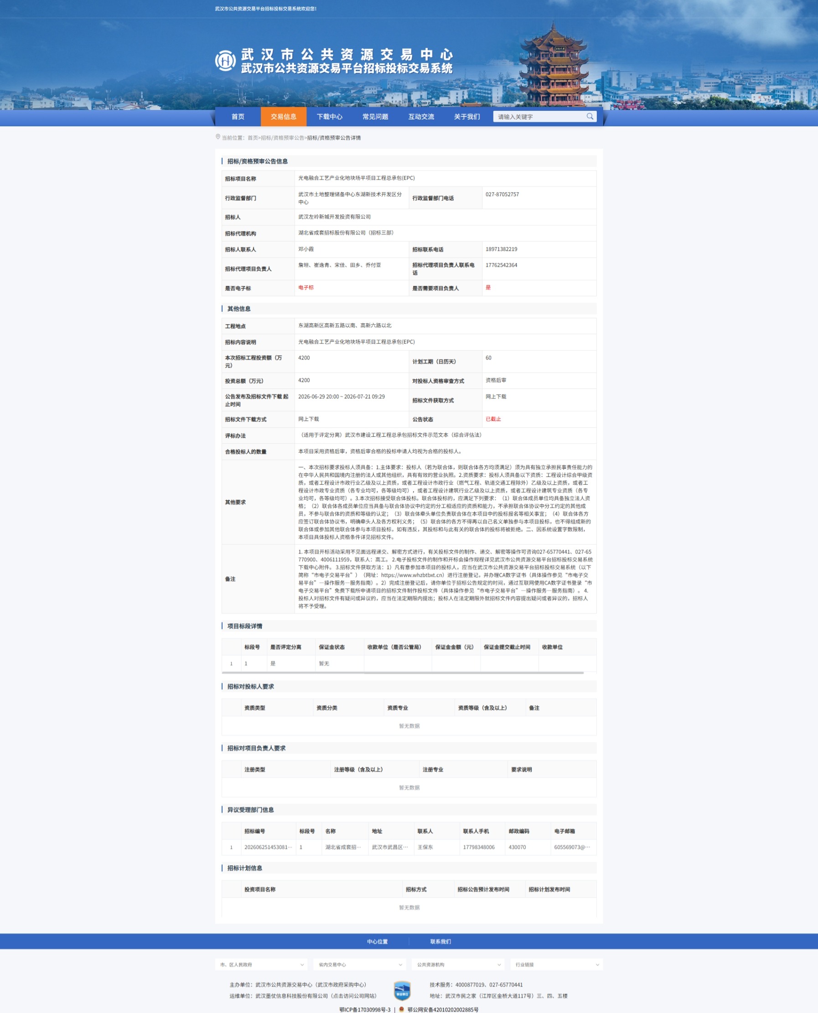Open the 下载中心 navigation tab
This screenshot has height=1013, width=818.
[329, 117]
